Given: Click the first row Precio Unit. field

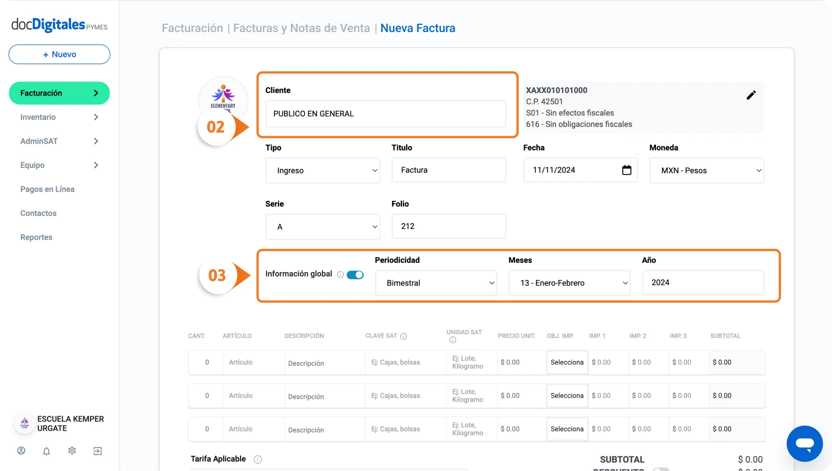Looking at the screenshot, I should click(522, 362).
